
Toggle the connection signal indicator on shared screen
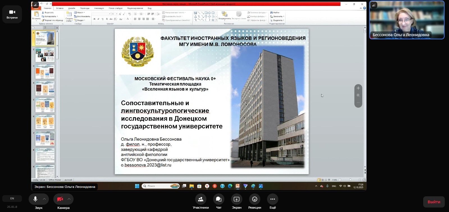[x=35, y=5]
